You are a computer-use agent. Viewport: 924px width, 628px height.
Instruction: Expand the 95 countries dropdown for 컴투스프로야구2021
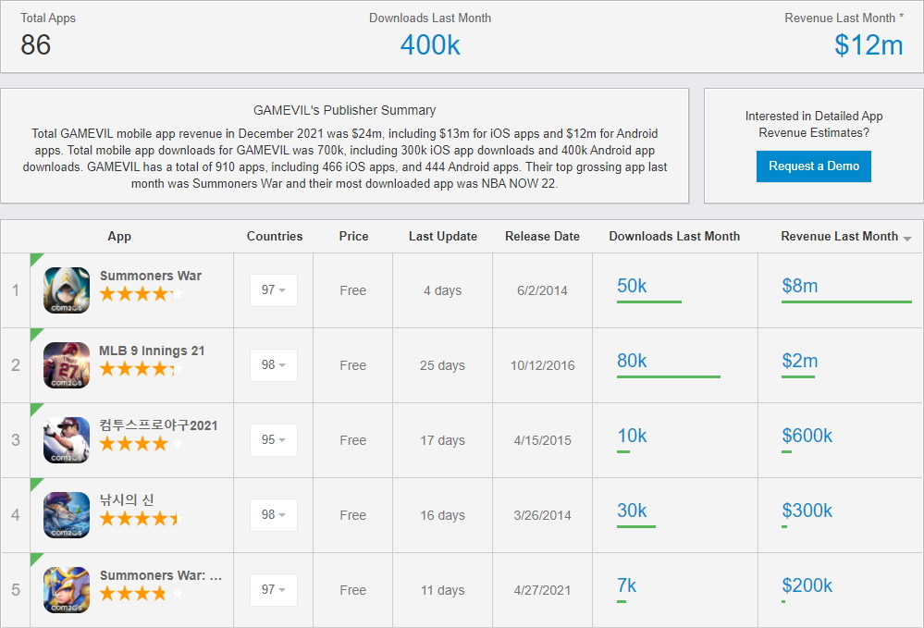[x=274, y=439]
